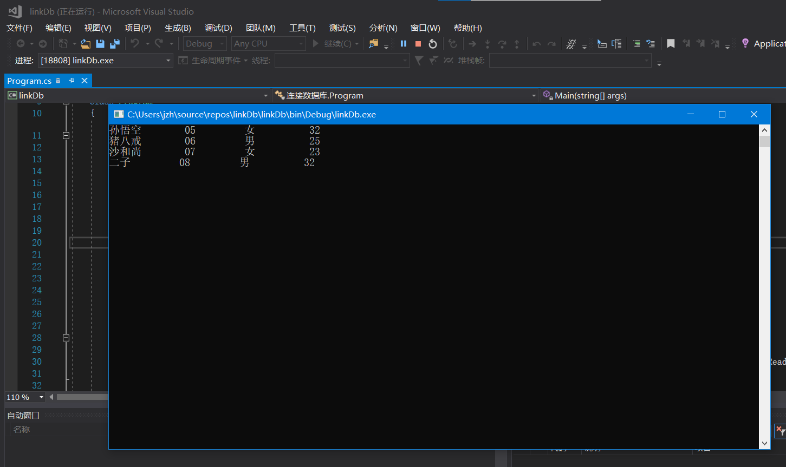Viewport: 786px width, 467px height.
Task: Open Find in Files toolbar icon
Action: click(x=373, y=44)
